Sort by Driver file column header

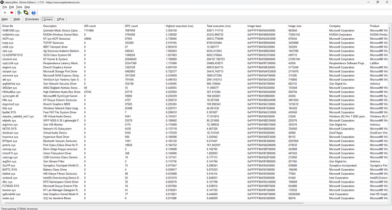(x=22, y=26)
